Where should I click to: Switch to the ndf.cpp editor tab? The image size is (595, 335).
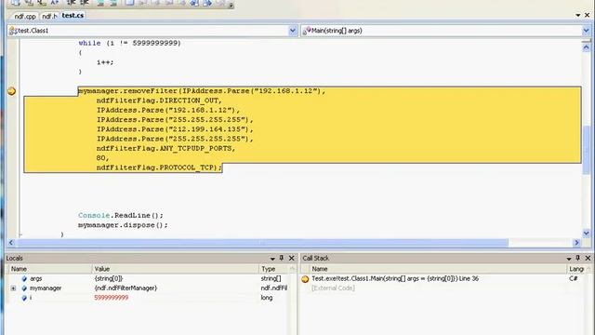point(25,17)
